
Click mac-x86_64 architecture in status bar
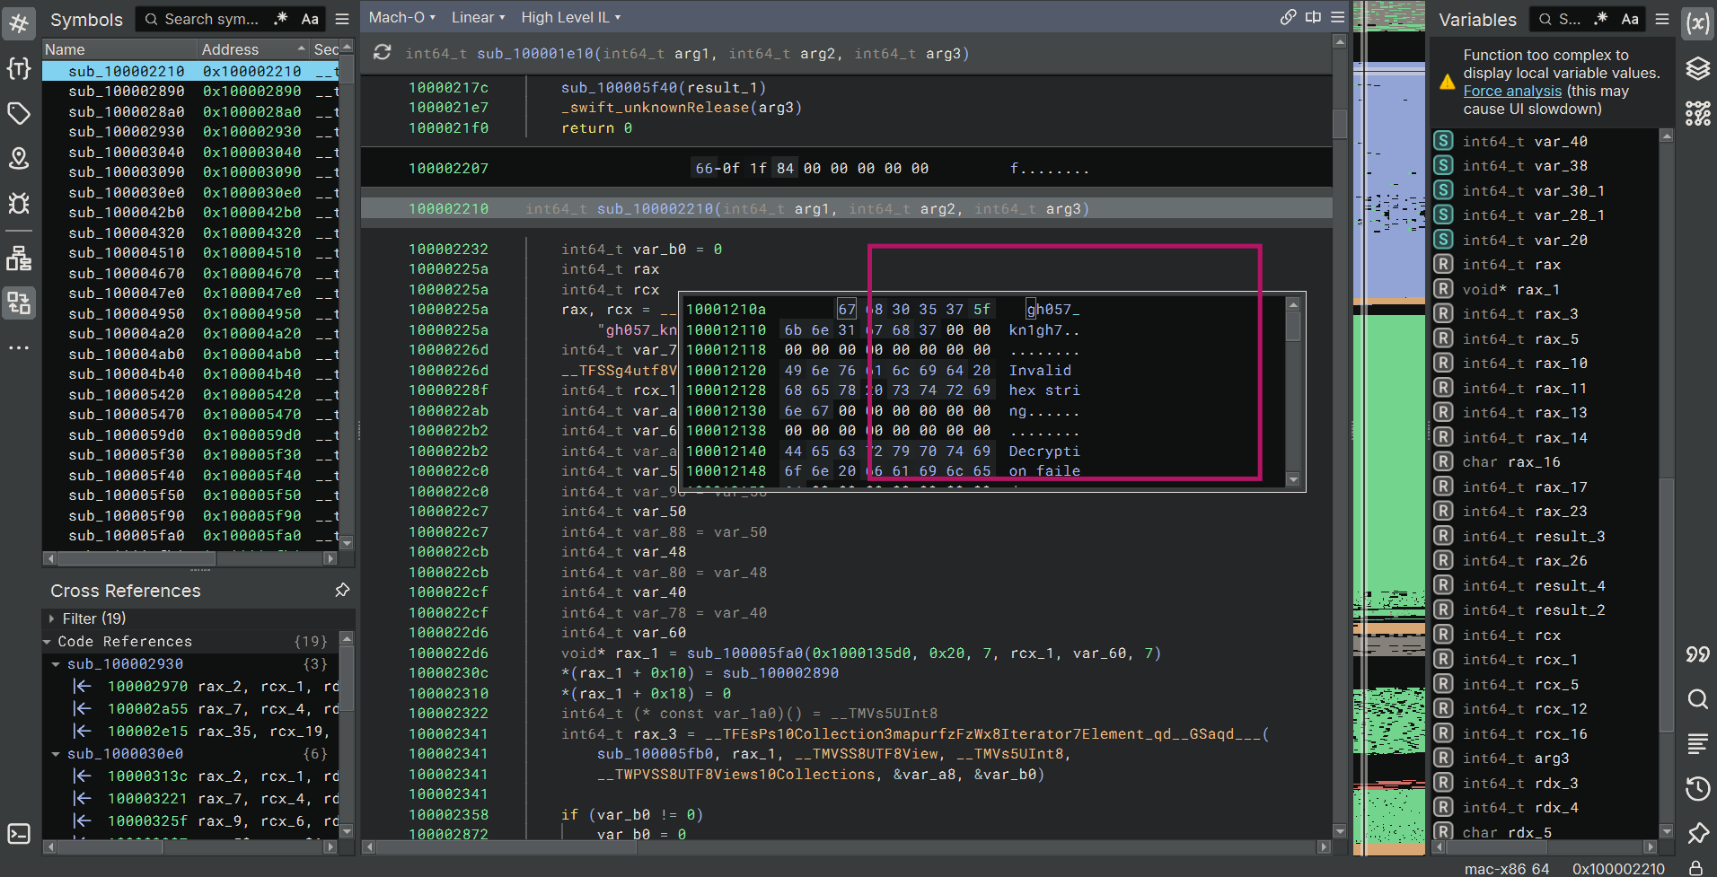pyautogui.click(x=1507, y=868)
